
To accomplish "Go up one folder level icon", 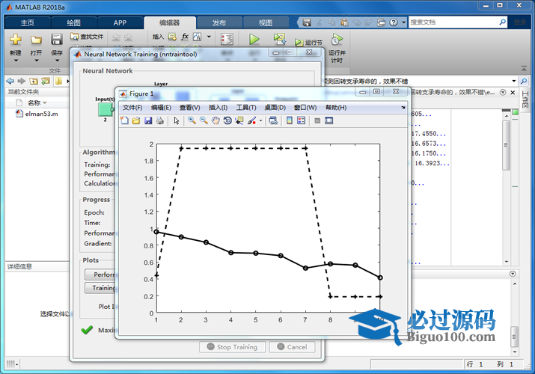I will tap(34, 81).
